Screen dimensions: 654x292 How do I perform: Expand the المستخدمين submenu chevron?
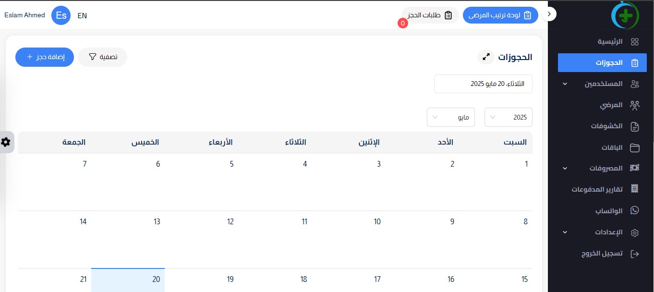pyautogui.click(x=565, y=84)
